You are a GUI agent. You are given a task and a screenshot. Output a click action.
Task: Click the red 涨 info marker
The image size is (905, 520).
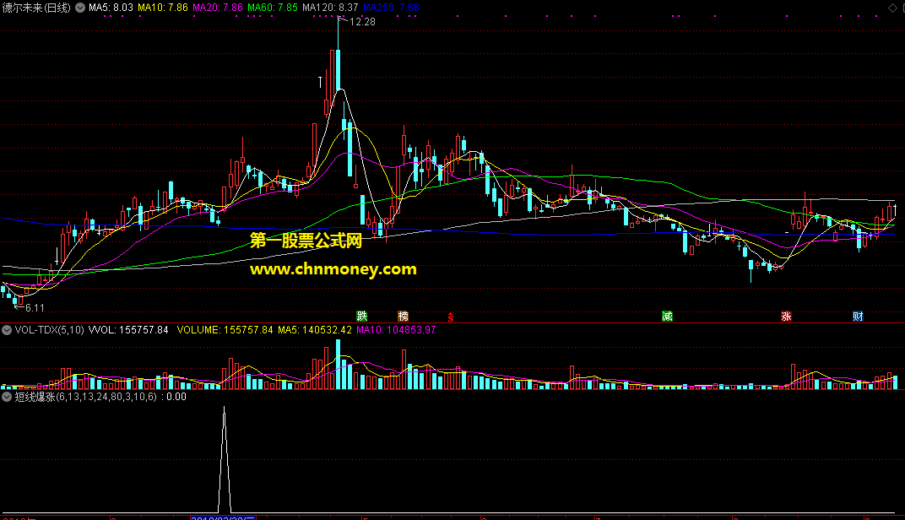click(x=786, y=316)
